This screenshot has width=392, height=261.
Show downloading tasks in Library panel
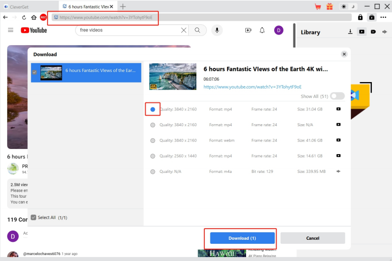[350, 32]
